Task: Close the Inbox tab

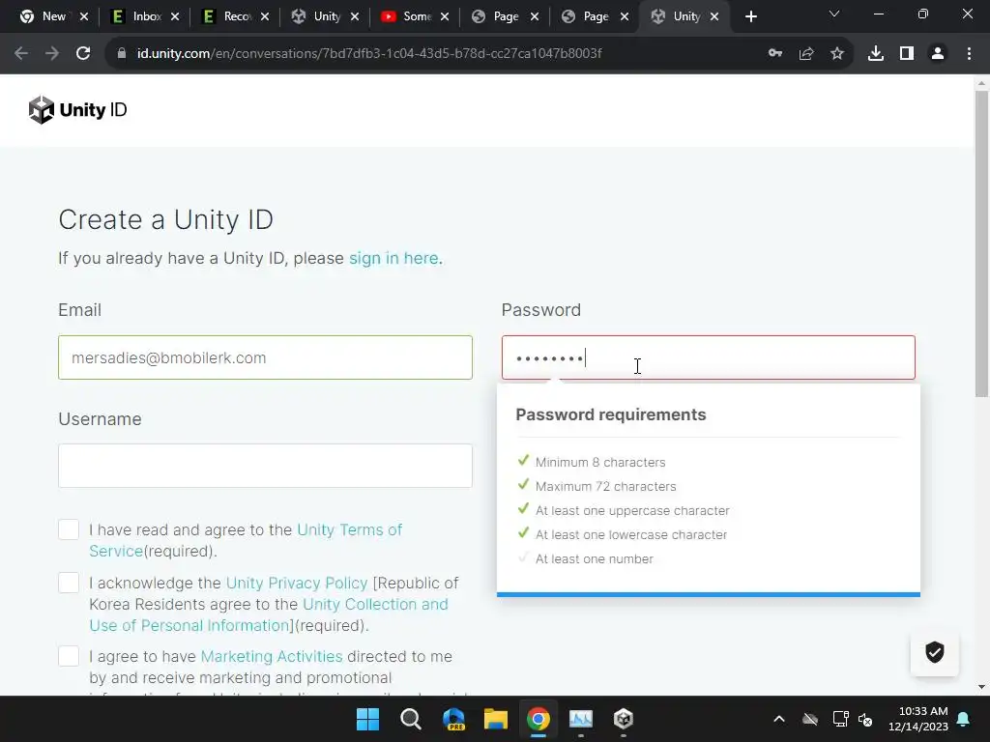Action: (175, 16)
